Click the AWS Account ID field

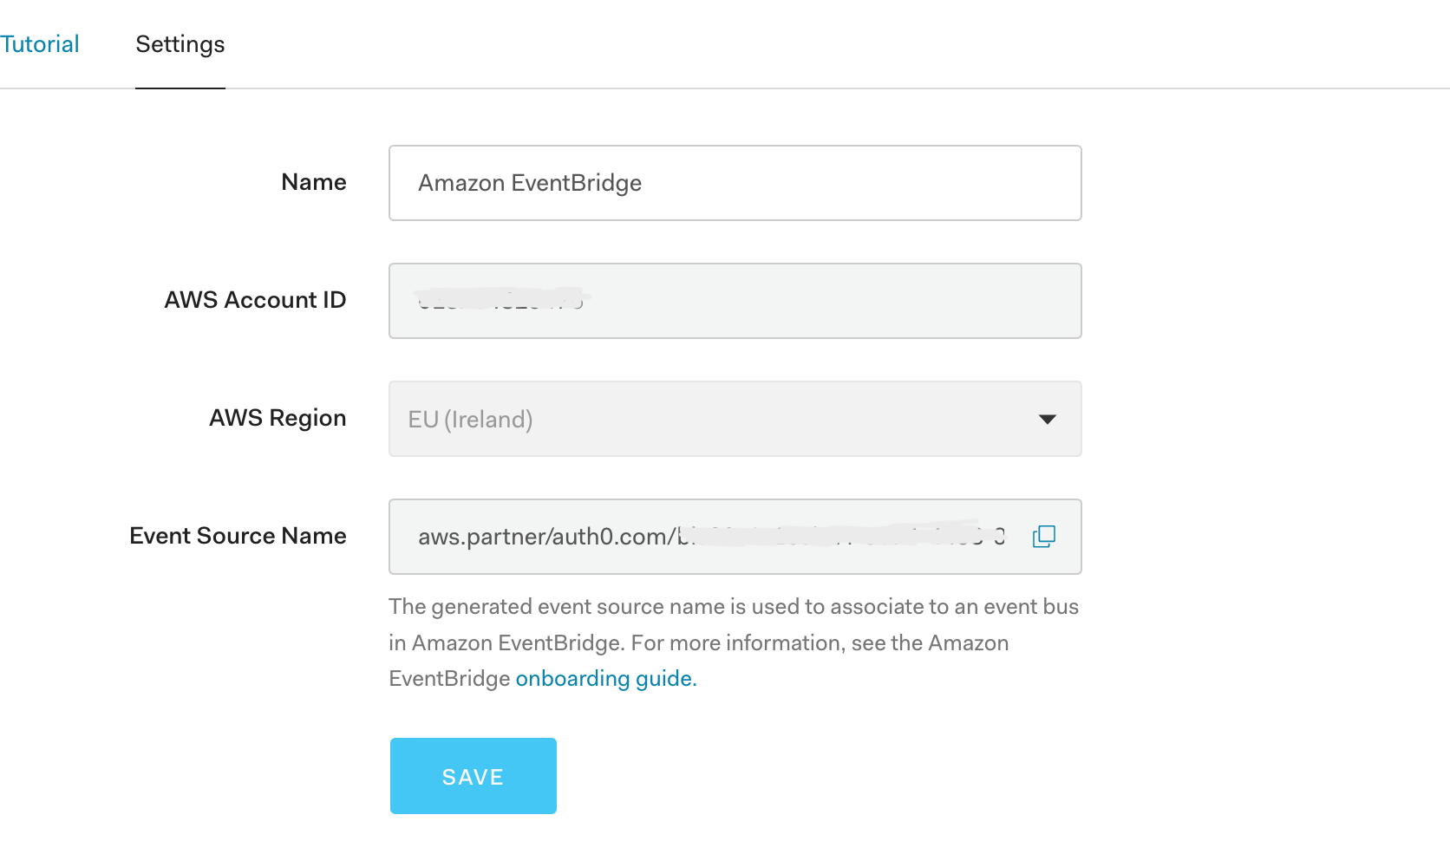click(735, 301)
